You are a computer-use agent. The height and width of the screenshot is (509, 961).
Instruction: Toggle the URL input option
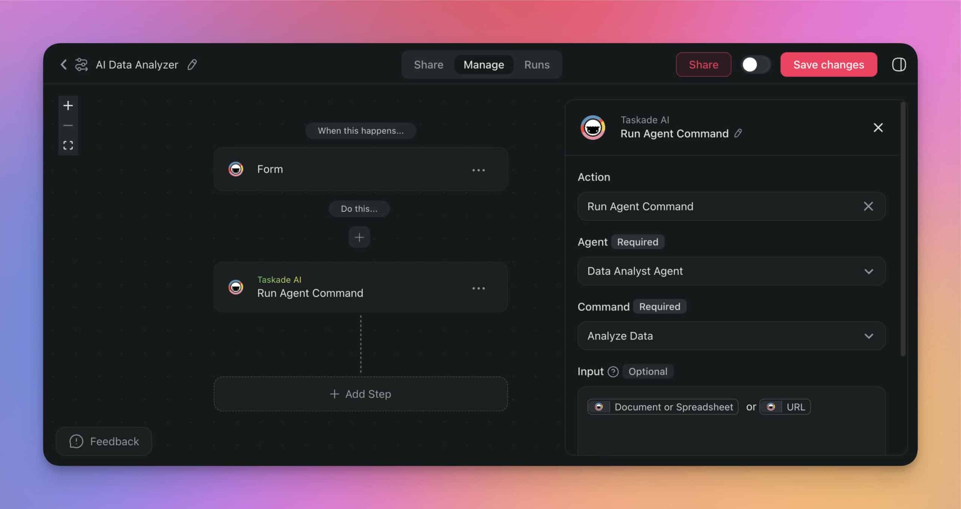[786, 407]
